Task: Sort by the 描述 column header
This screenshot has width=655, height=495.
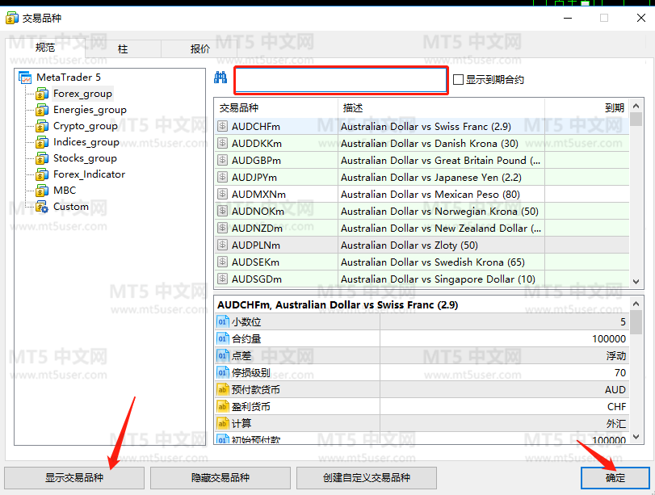Action: point(441,108)
